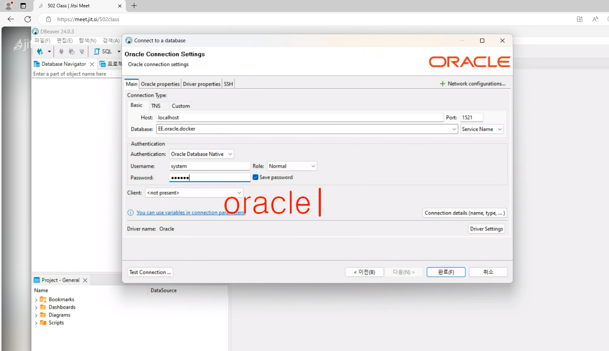Open the 탐색(N) menu
609x351 pixels.
point(88,41)
